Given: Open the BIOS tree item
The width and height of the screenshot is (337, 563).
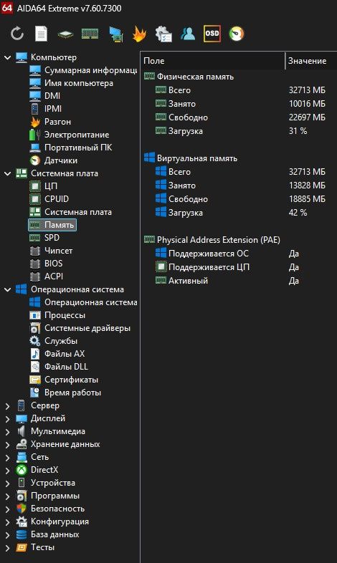Looking at the screenshot, I should click(x=46, y=264).
